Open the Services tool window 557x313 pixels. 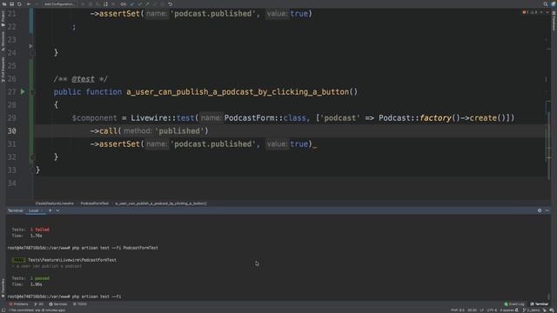pos(58,304)
